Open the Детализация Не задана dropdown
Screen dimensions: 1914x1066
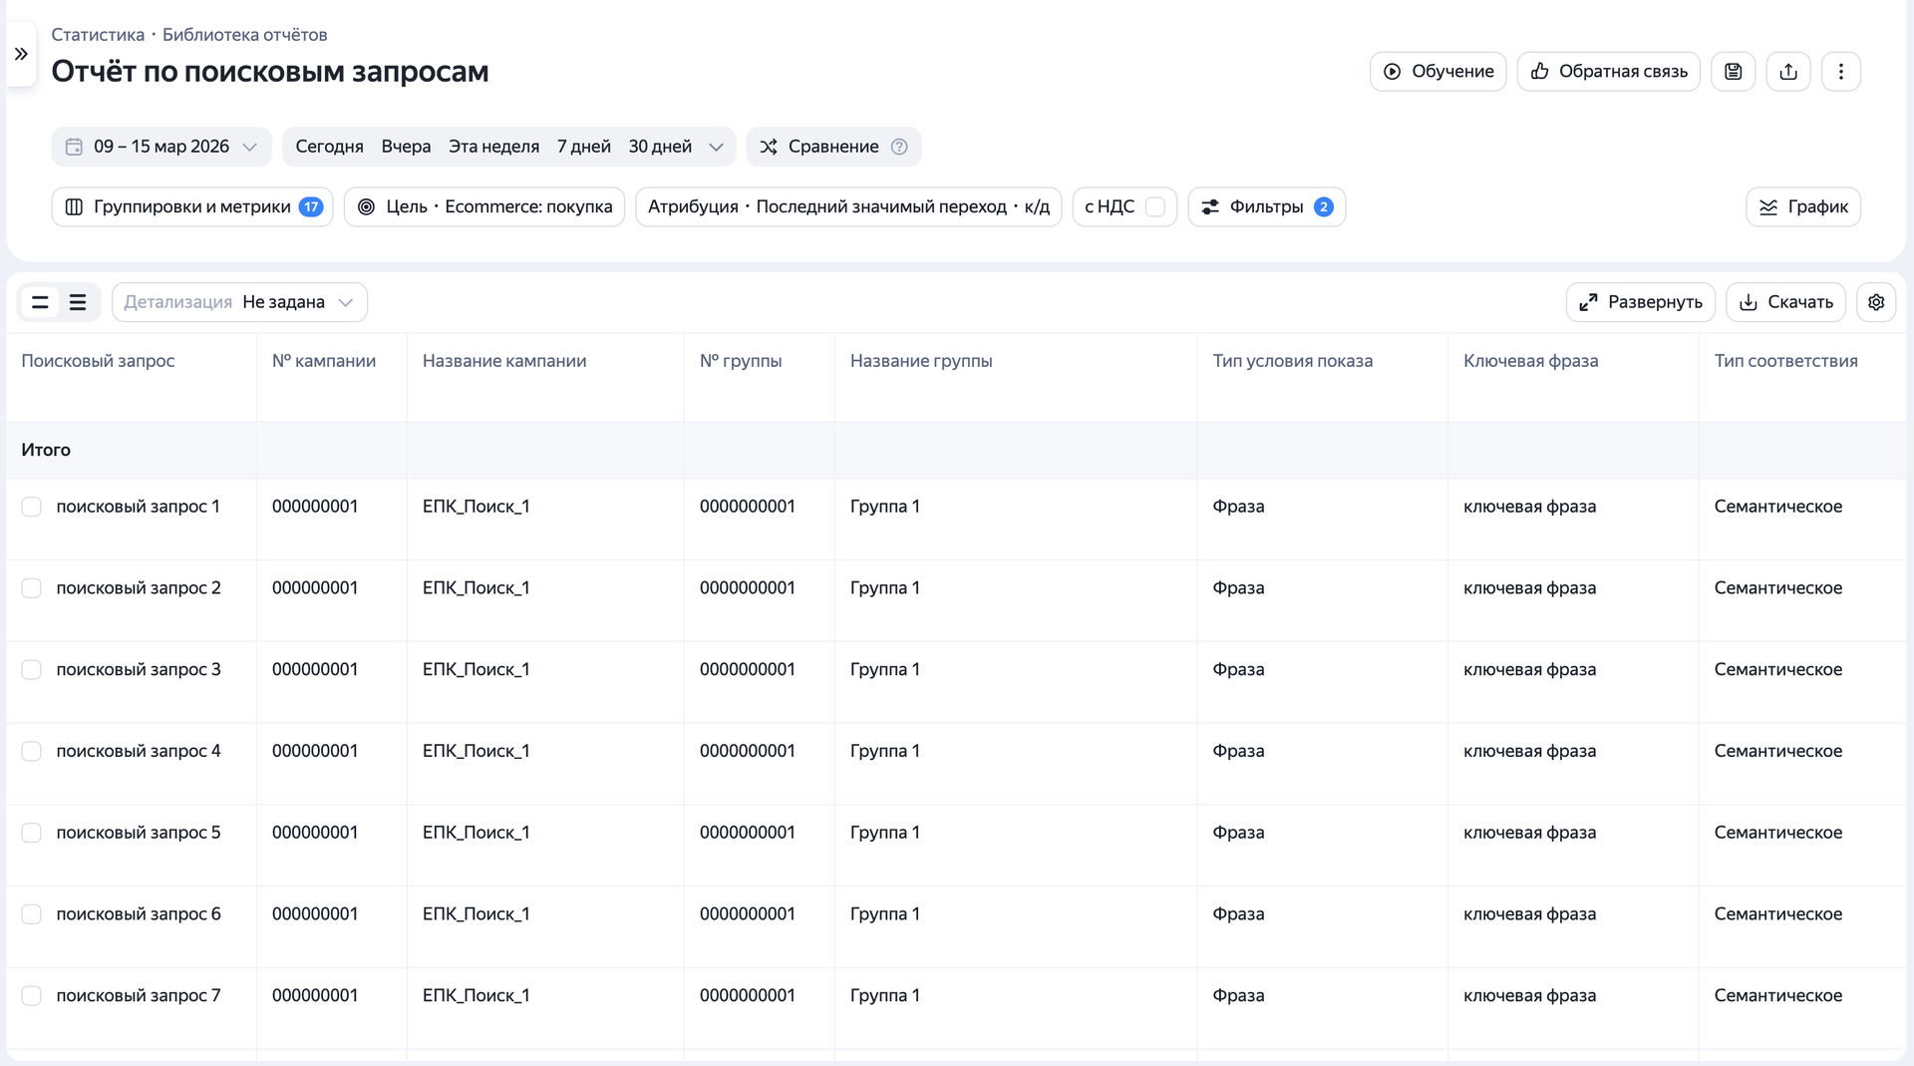point(239,302)
